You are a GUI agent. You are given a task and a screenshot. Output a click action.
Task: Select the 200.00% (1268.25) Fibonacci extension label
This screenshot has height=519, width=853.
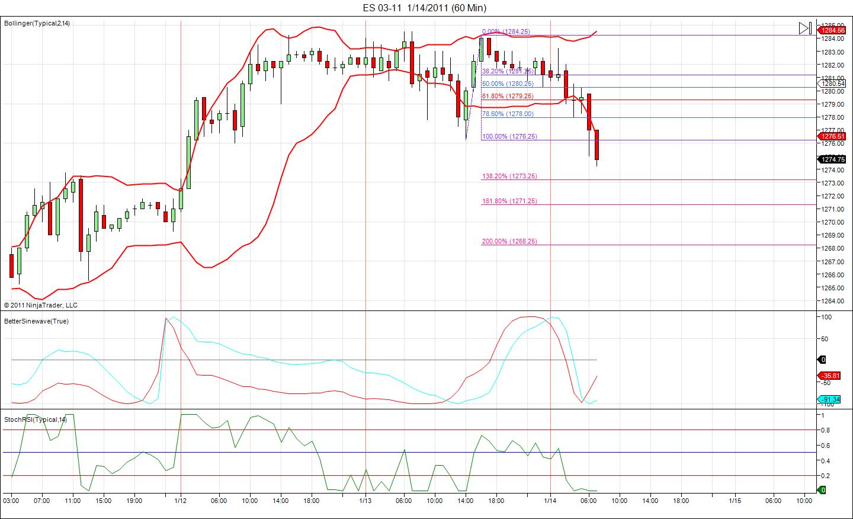point(509,241)
